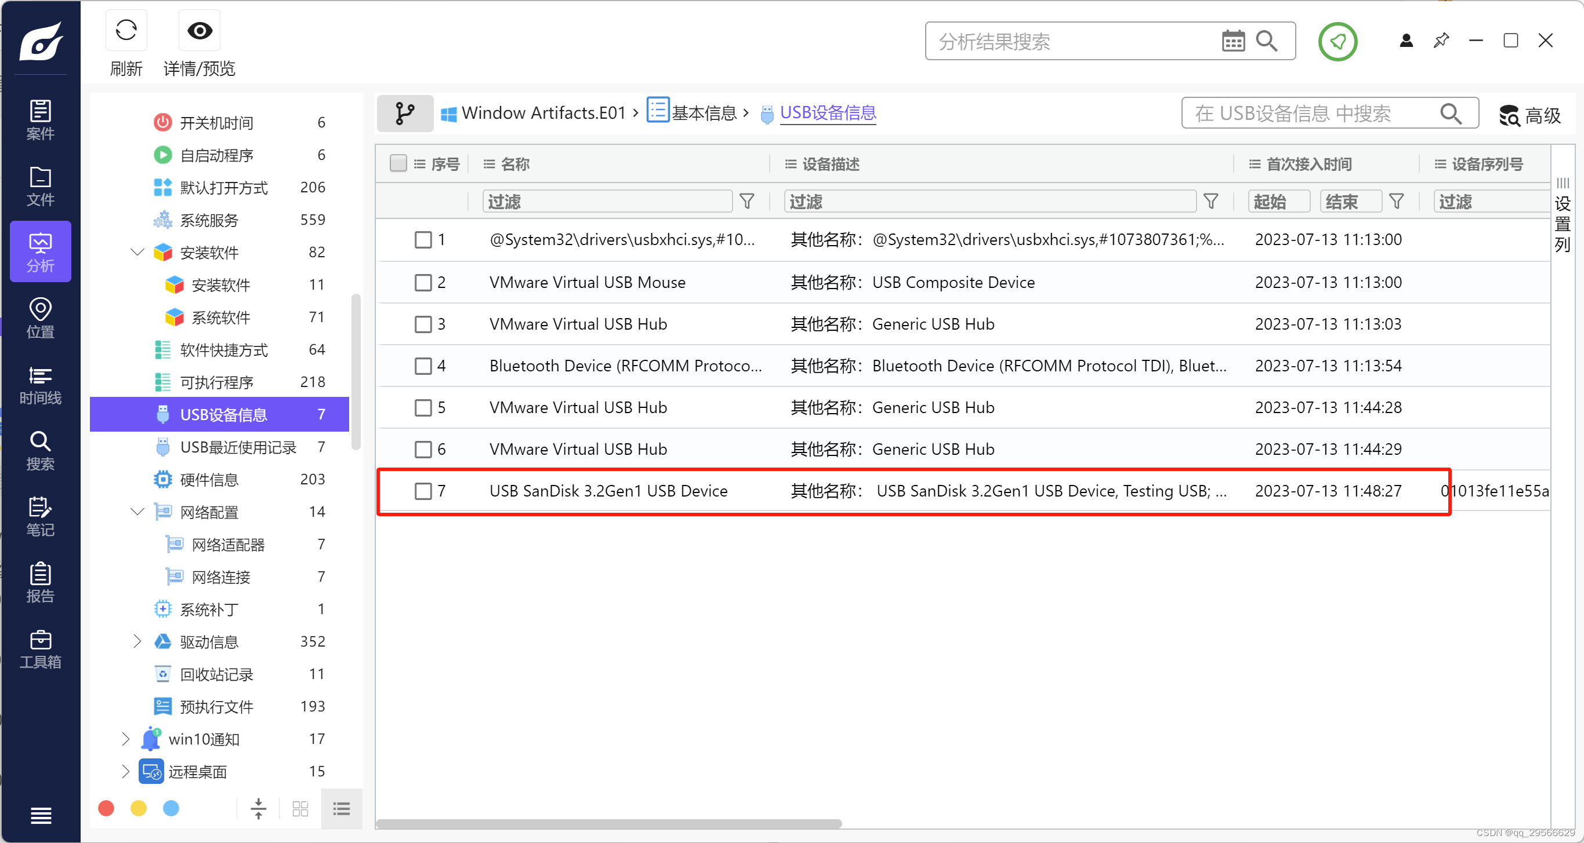Image resolution: width=1584 pixels, height=843 pixels.
Task: Open the 名称 column menu
Action: tap(489, 164)
